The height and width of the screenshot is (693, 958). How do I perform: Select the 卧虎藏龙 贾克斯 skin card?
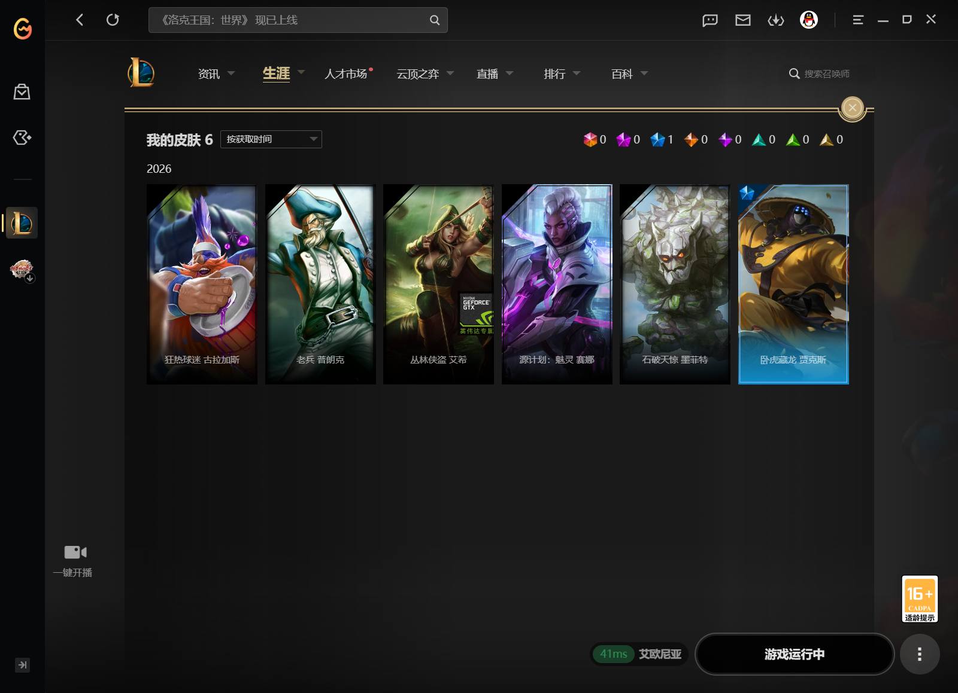793,284
